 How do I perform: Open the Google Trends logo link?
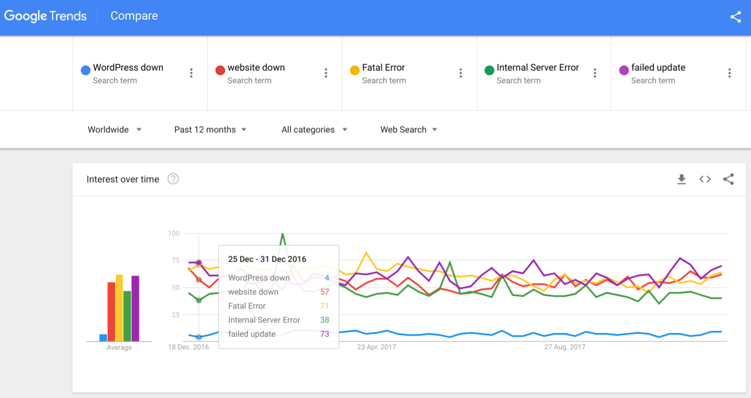coord(45,16)
